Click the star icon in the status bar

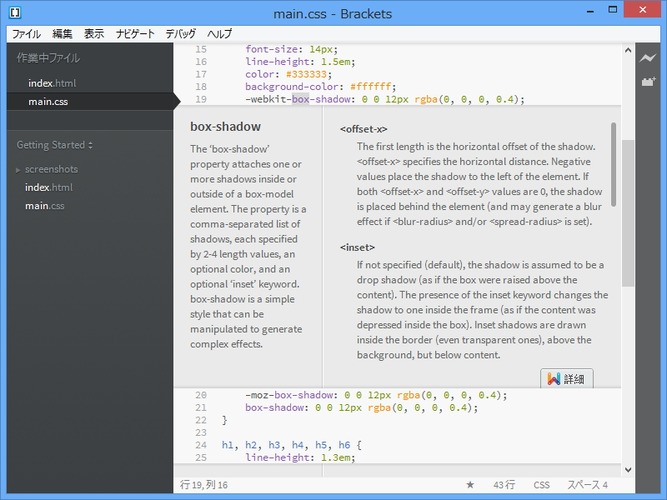click(x=469, y=485)
